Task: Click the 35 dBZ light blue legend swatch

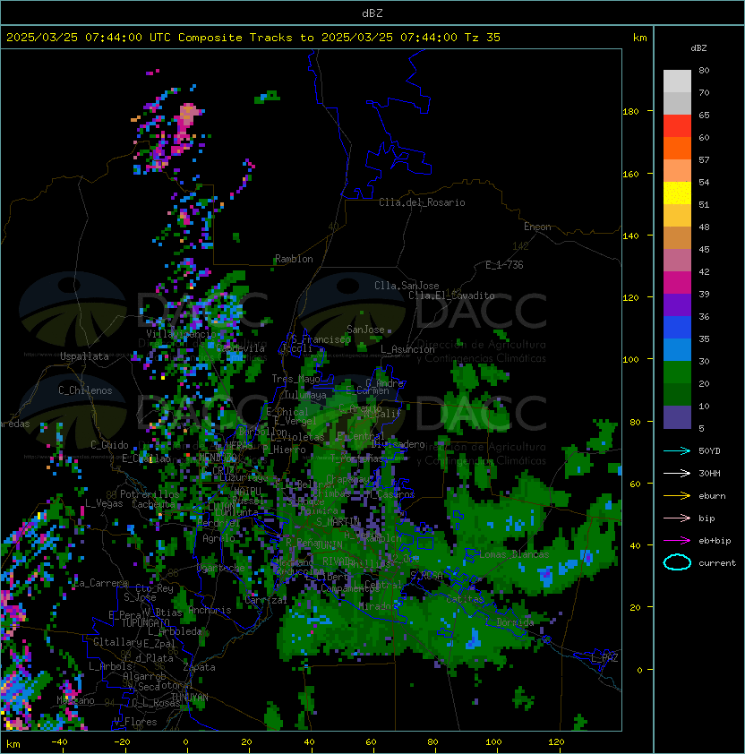Action: pyautogui.click(x=677, y=349)
